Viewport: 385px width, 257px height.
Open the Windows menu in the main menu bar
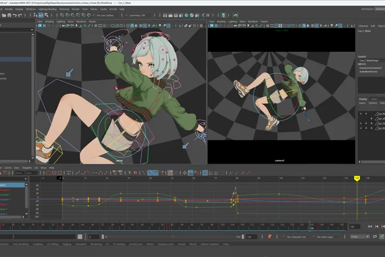coord(30,9)
